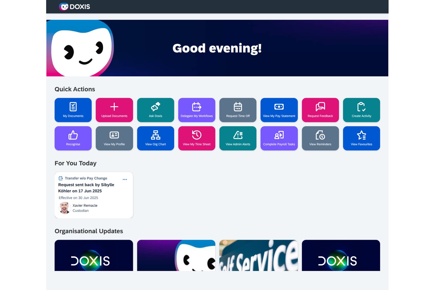Click the For You Today heading
This screenshot has width=435, height=290.
tap(76, 163)
